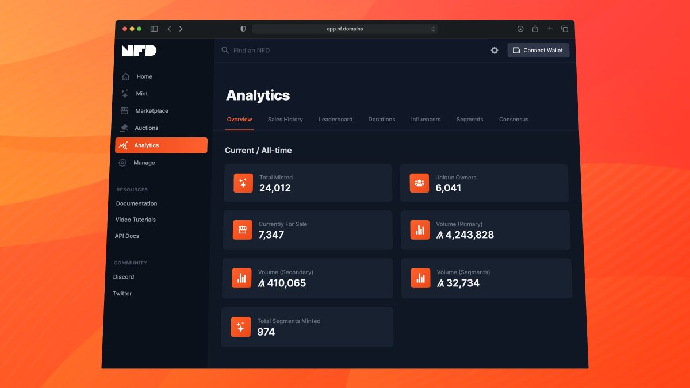The width and height of the screenshot is (690, 388).
Task: Switch to the Sales History tab
Action: coord(285,120)
